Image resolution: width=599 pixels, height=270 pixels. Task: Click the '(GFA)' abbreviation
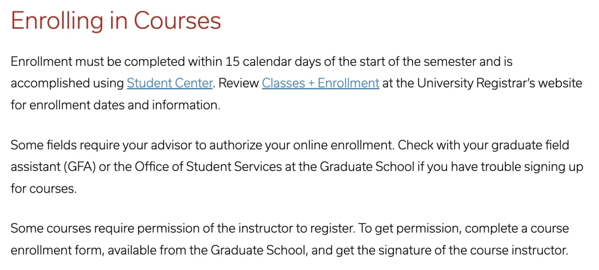click(81, 167)
